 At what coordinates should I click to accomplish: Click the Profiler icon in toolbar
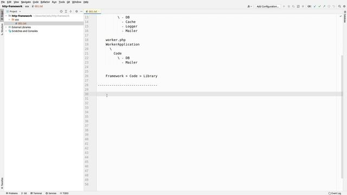298,6
